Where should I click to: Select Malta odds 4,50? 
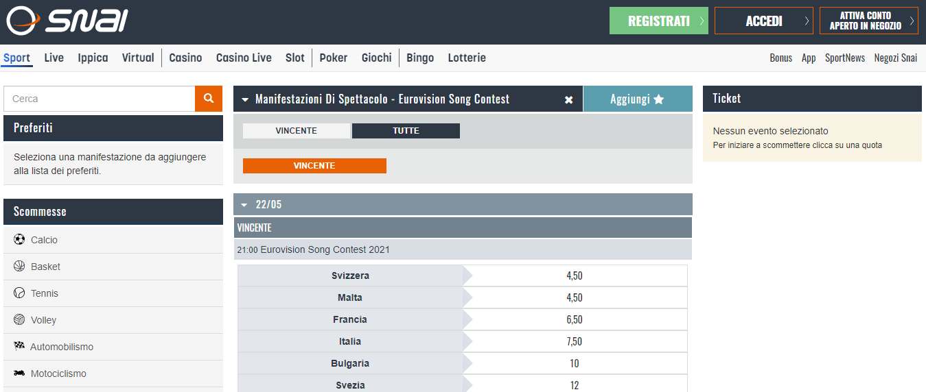pos(575,298)
